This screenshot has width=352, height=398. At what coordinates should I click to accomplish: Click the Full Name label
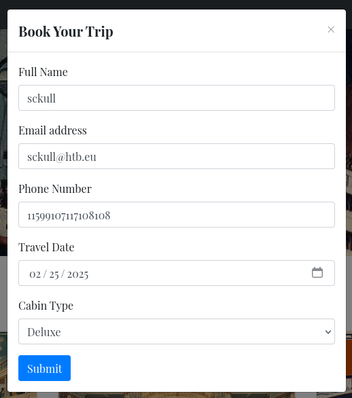pos(43,72)
